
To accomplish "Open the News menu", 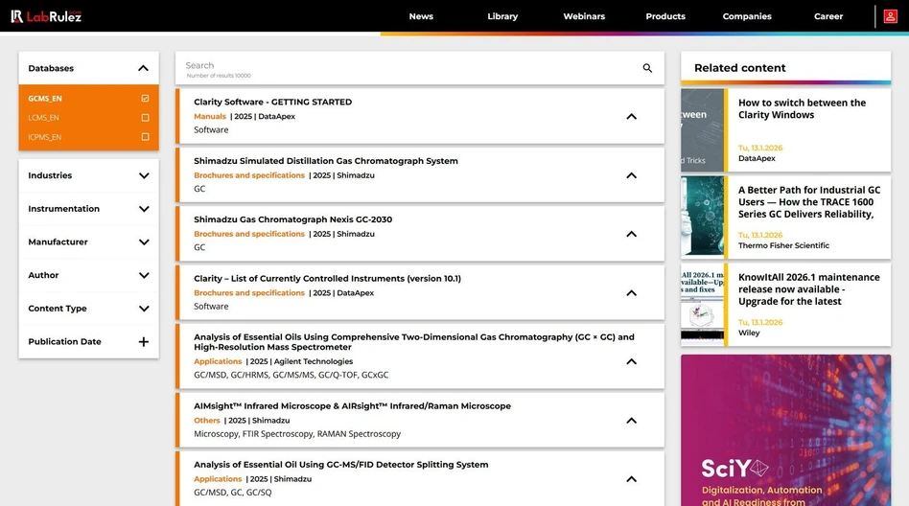I will point(421,16).
